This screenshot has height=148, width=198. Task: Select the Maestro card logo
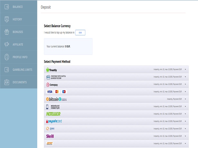pyautogui.click(x=64, y=92)
